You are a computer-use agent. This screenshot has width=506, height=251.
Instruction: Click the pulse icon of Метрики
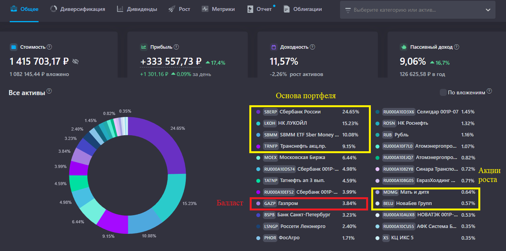pyautogui.click(x=205, y=9)
